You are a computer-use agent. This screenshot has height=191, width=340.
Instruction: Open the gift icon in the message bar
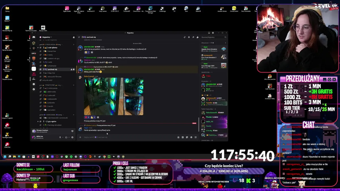pos(178,137)
